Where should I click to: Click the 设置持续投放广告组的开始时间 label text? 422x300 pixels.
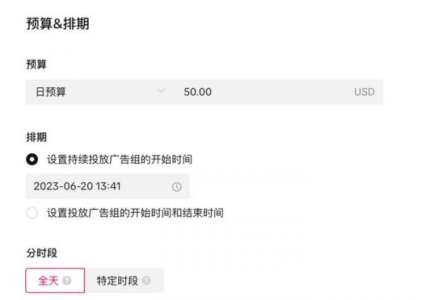pyautogui.click(x=120, y=159)
